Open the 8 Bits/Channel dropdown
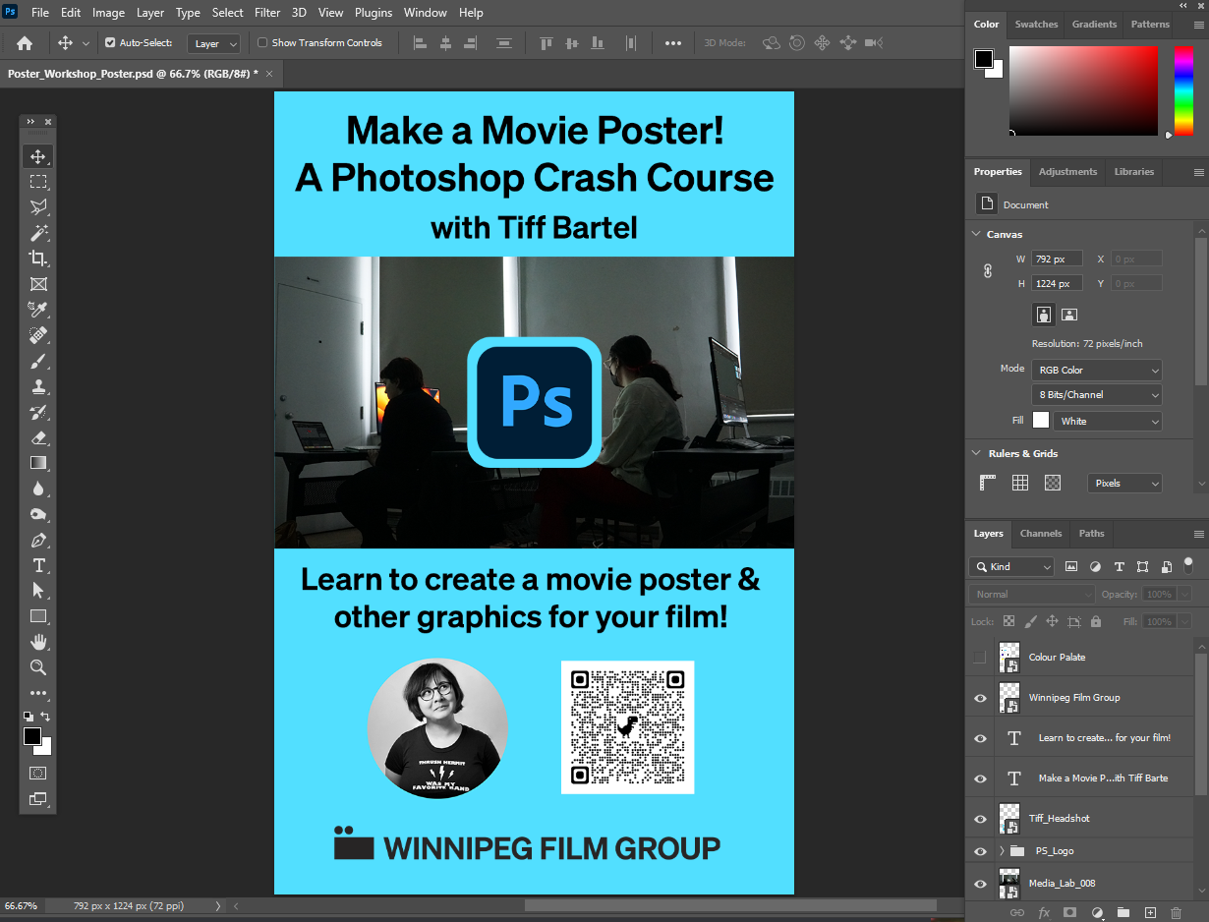This screenshot has width=1209, height=922. point(1097,395)
